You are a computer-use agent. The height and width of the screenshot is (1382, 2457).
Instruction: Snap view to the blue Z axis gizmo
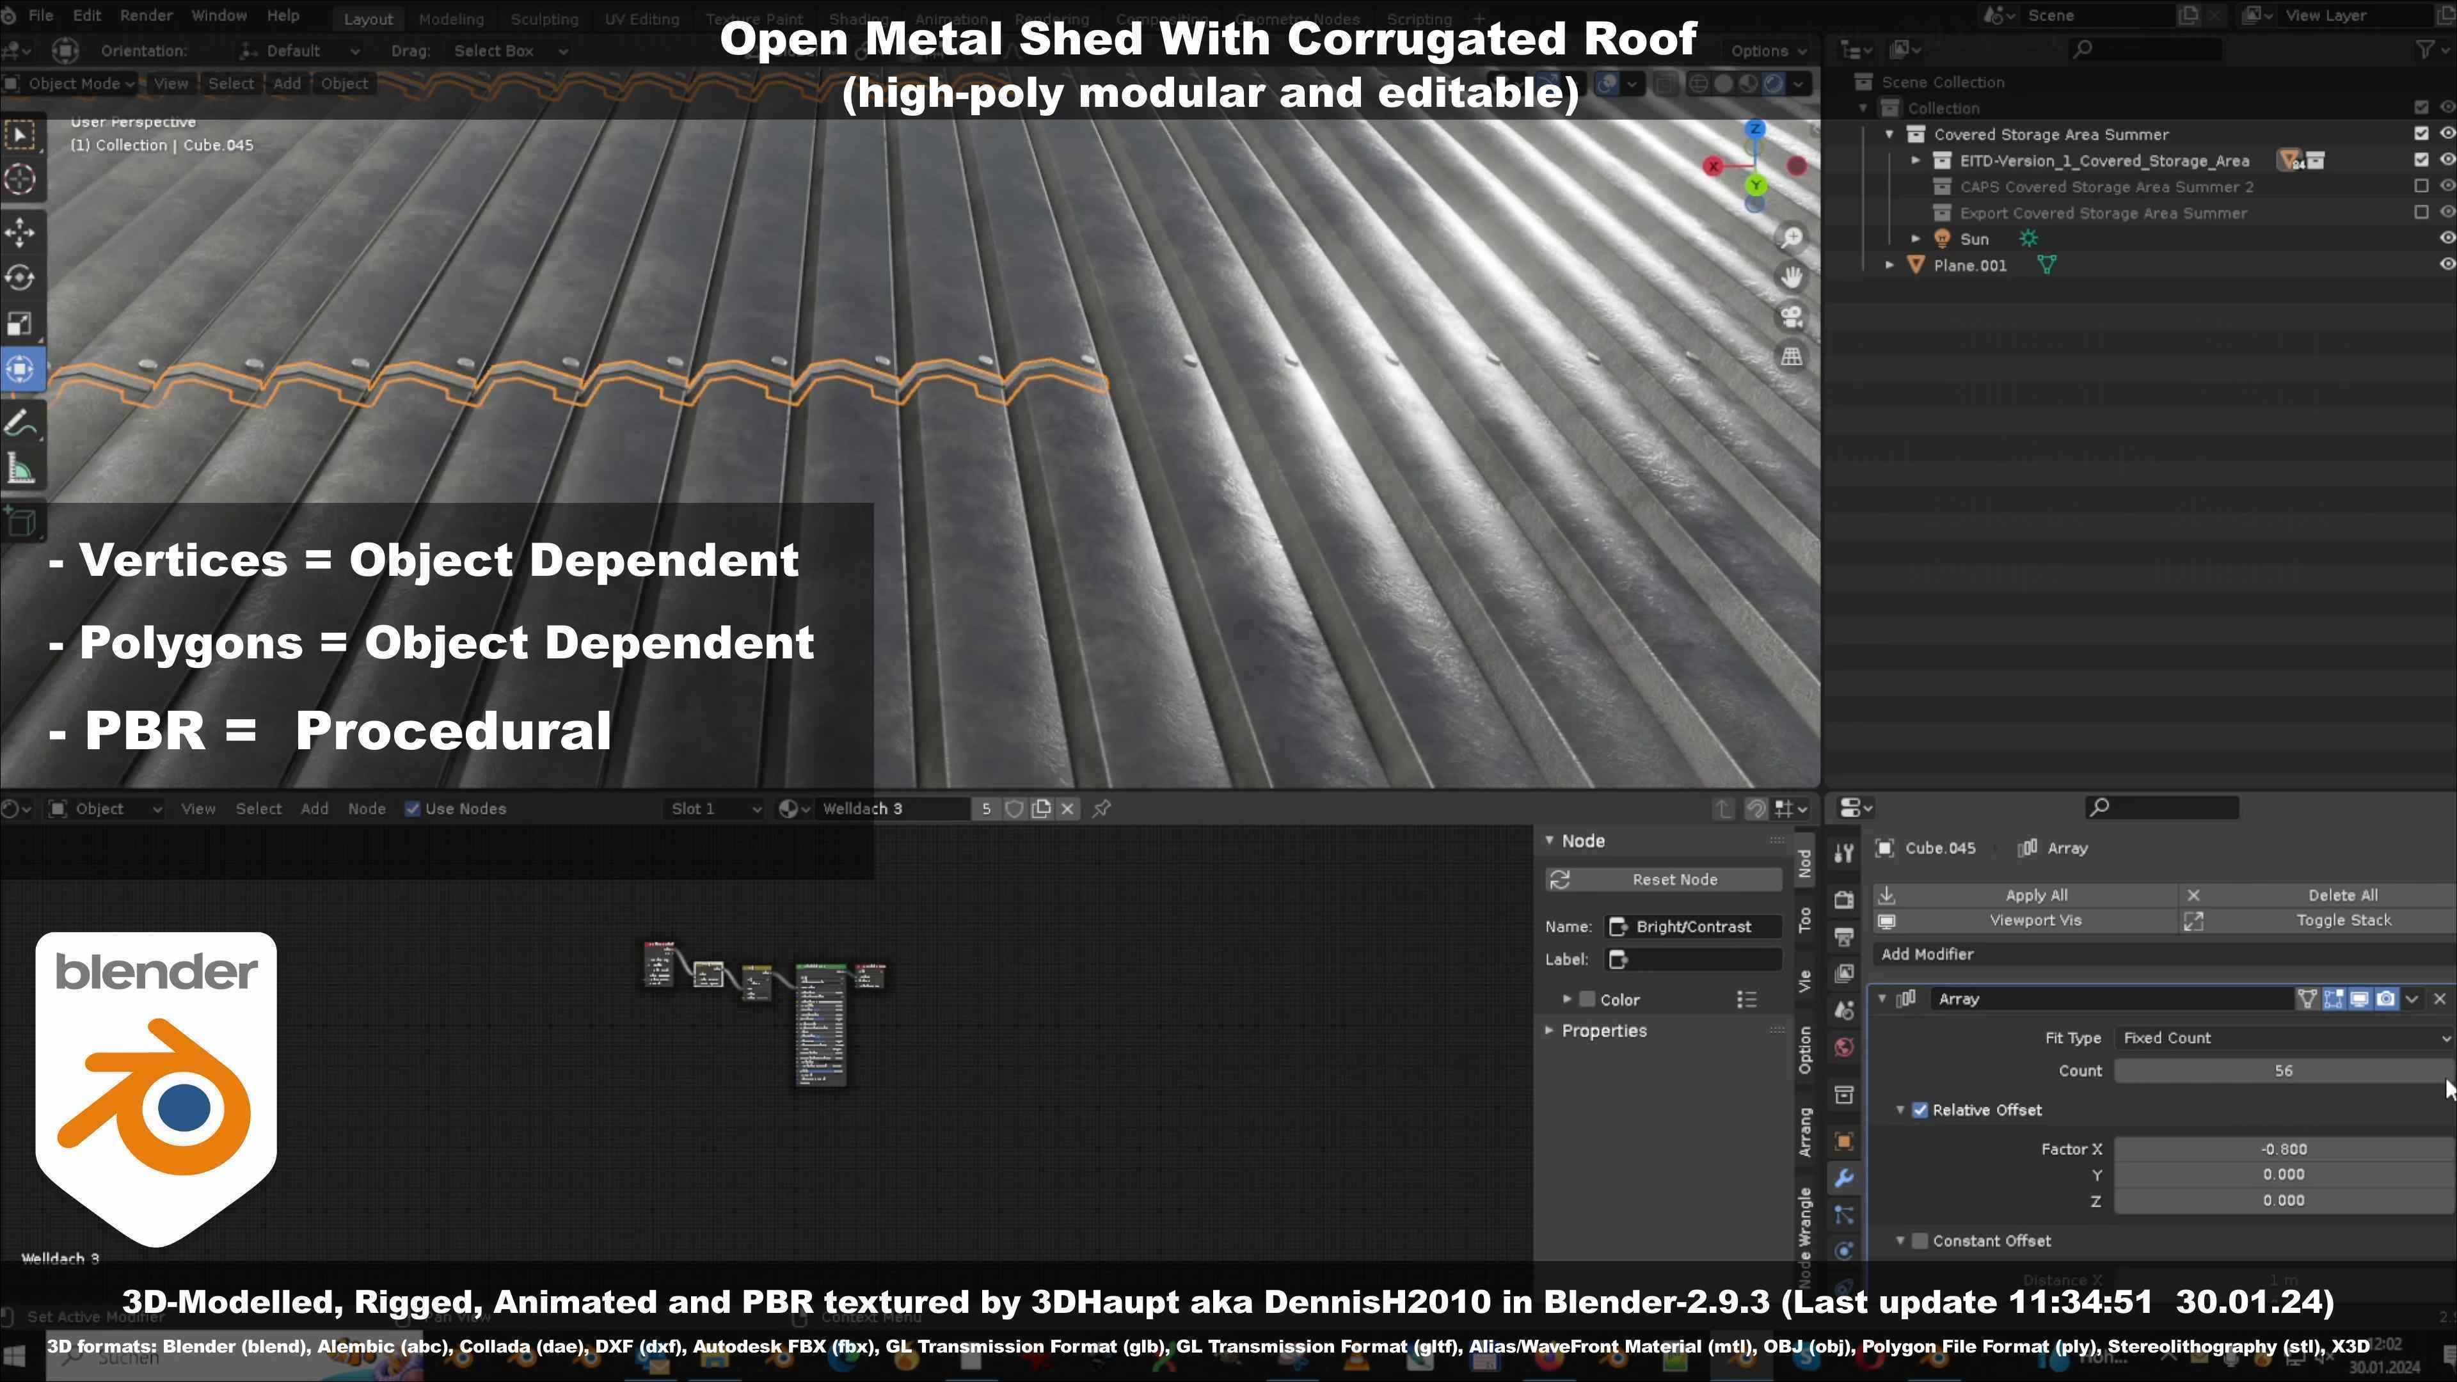[x=1756, y=129]
